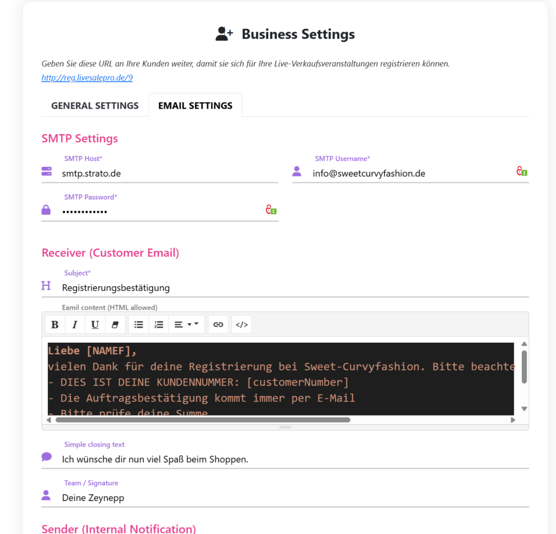Click the editor resize handle bar
556x534 pixels.
point(285,427)
